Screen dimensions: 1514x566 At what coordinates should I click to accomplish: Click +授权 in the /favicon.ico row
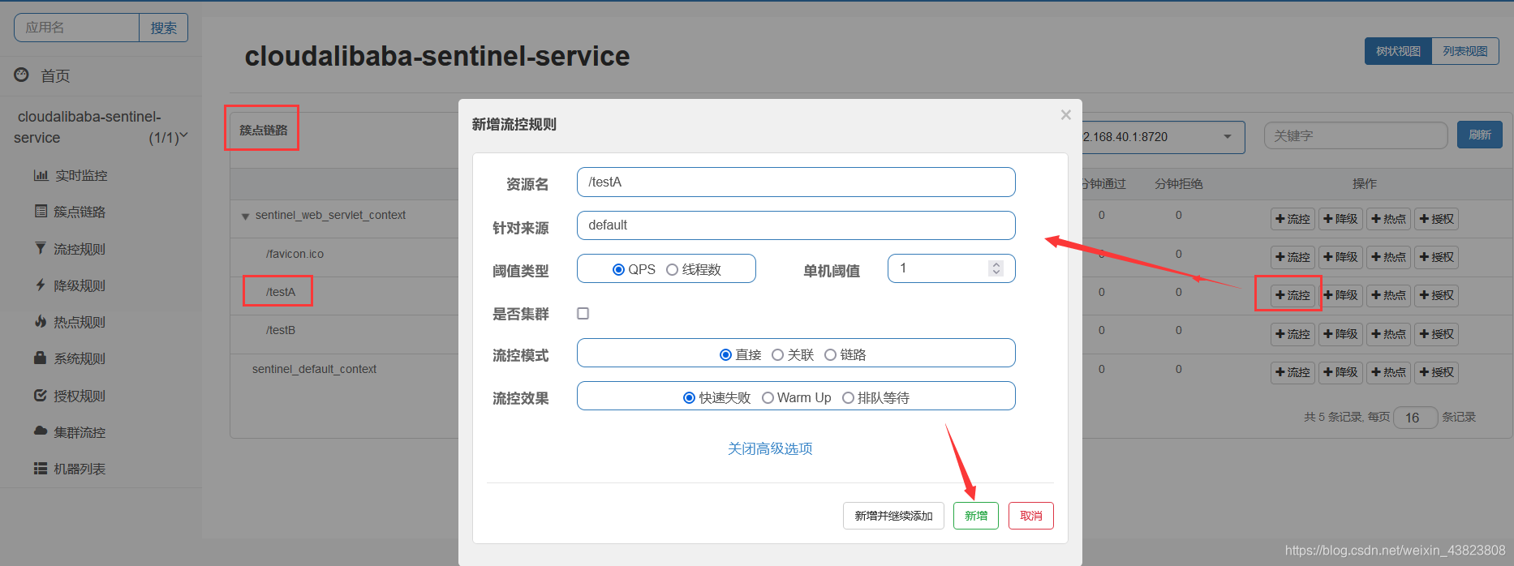click(x=1437, y=257)
